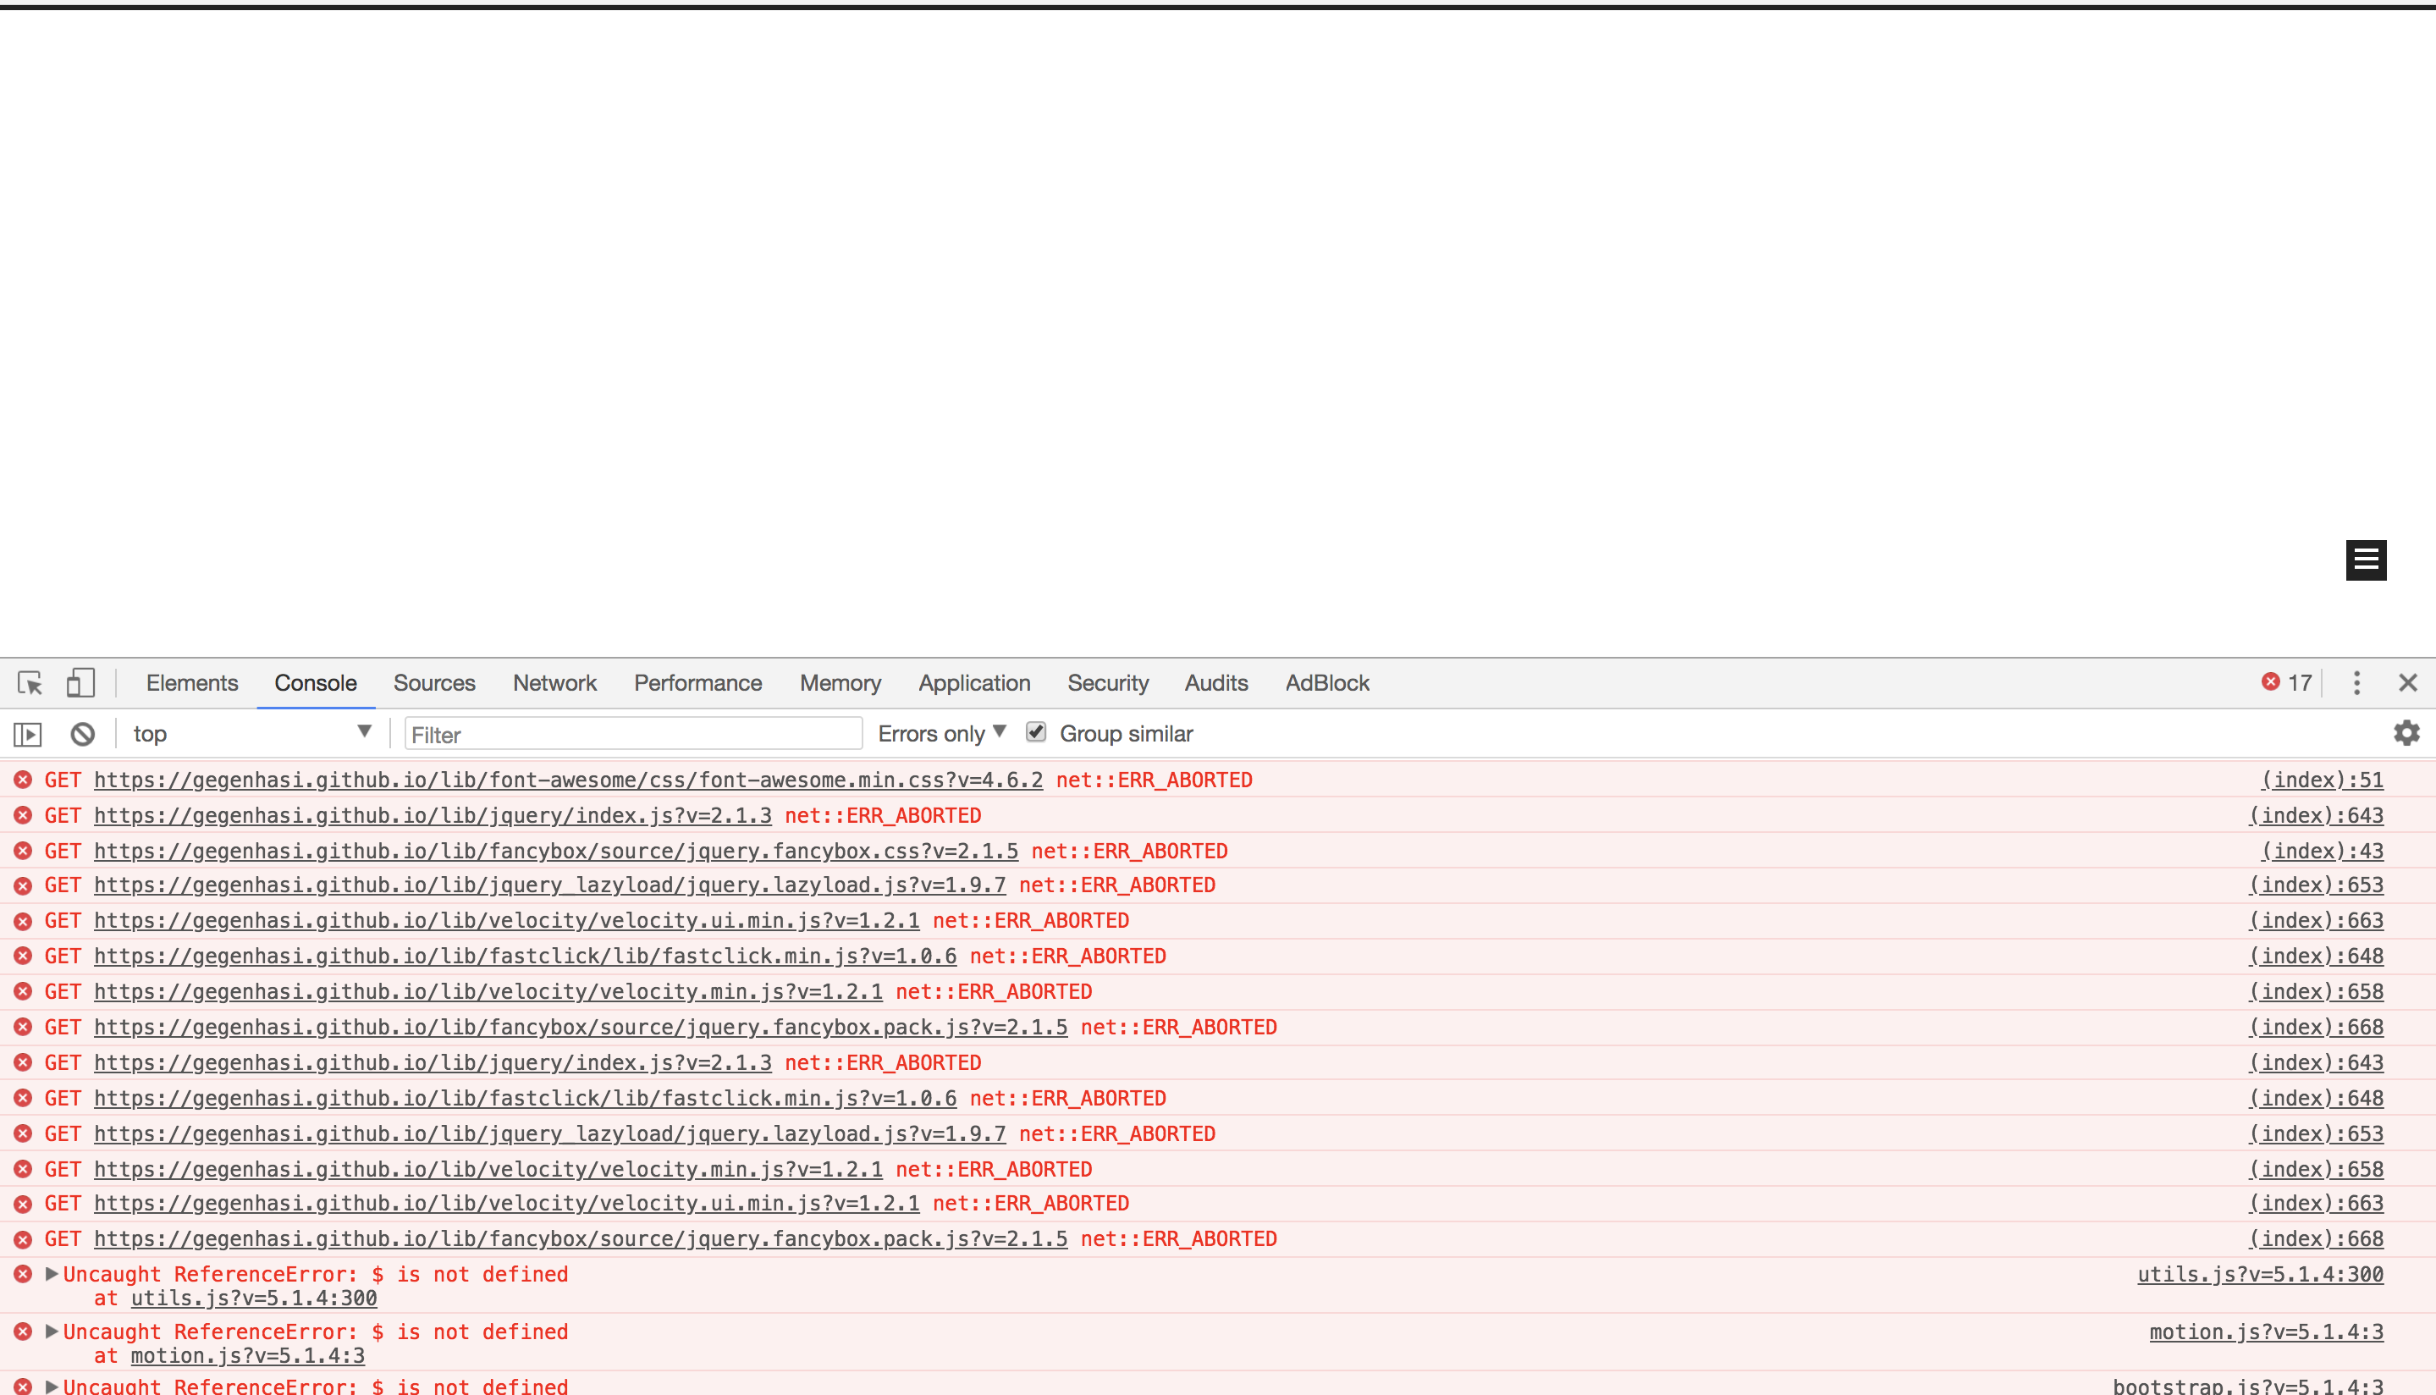Show the console sidebar icon

pos(28,735)
